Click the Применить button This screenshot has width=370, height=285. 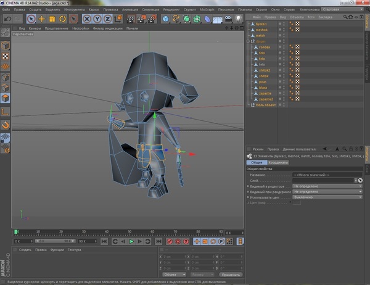pos(231,274)
